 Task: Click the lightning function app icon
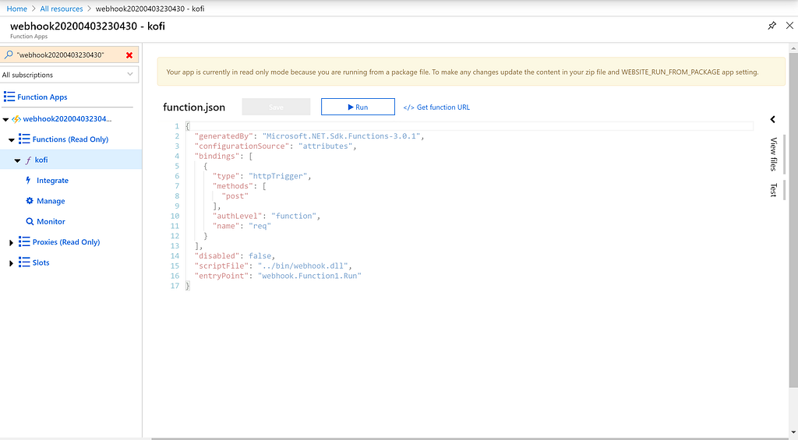(x=16, y=119)
